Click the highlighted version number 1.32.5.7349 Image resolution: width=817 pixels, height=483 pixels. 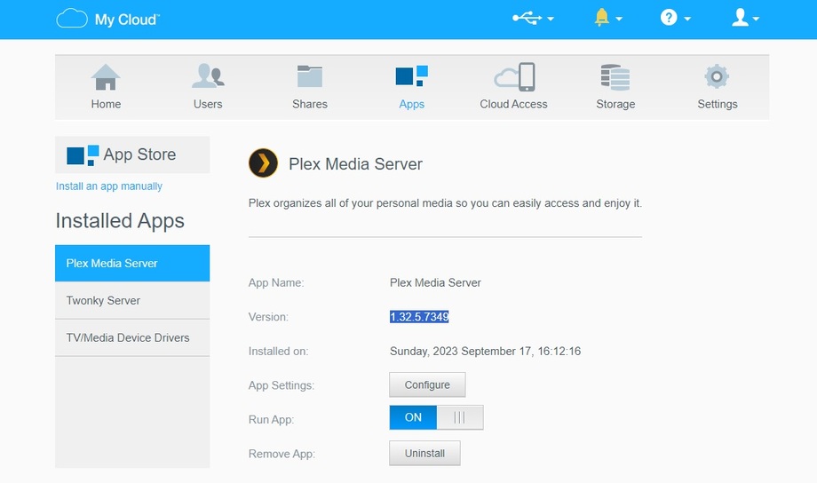419,317
